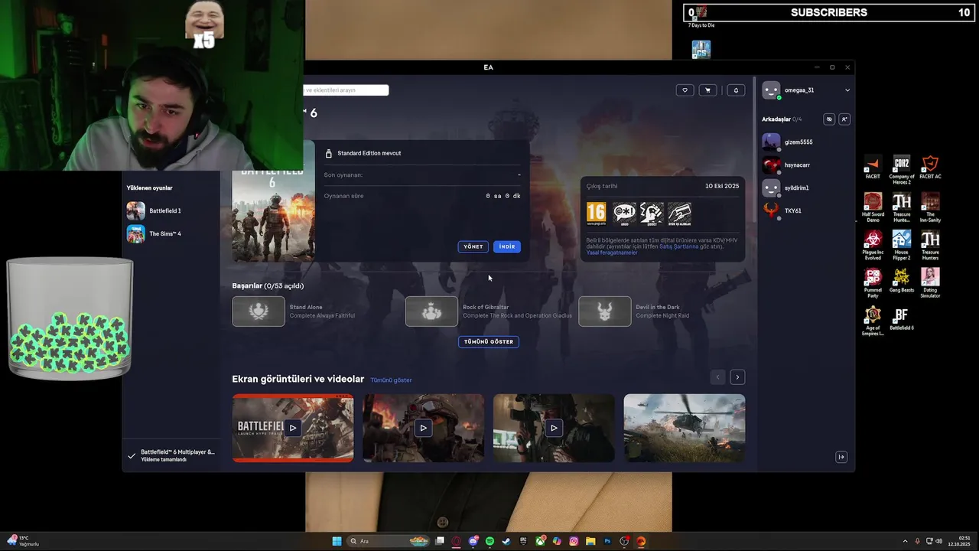Toggle hide offline friends eye icon
979x551 pixels.
(x=829, y=119)
